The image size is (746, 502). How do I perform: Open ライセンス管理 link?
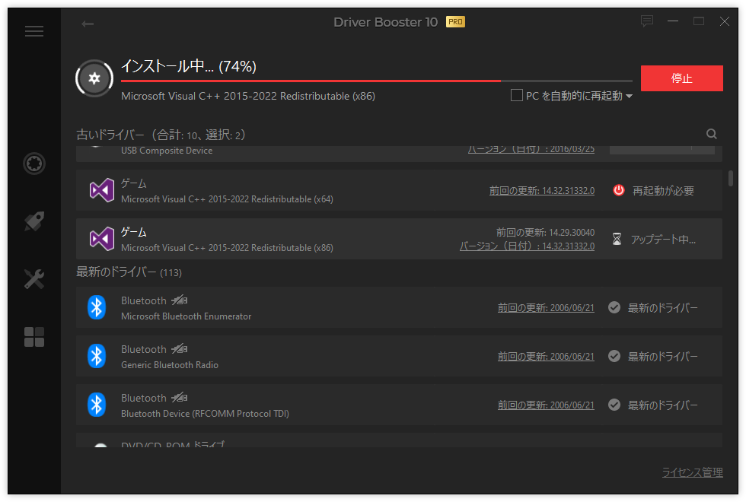[x=692, y=472]
